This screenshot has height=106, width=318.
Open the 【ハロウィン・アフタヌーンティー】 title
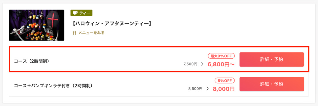click(112, 24)
